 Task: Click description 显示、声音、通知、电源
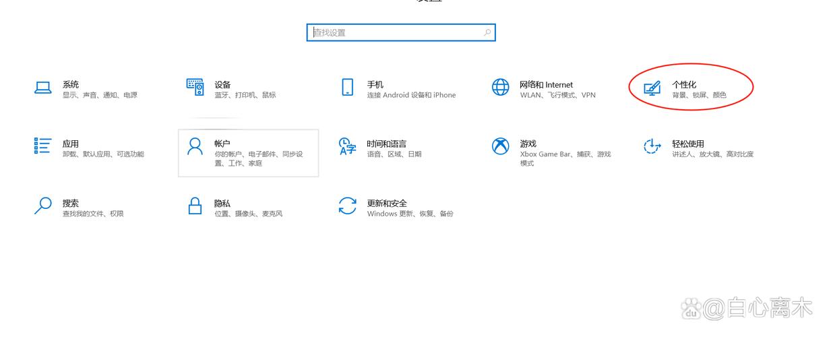coord(100,95)
